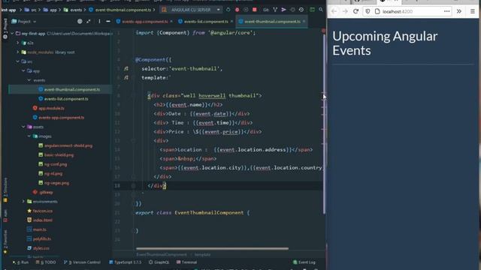This screenshot has height=270, width=481.
Task: Click the Git branch icon in toolbar
Action: click(x=275, y=10)
